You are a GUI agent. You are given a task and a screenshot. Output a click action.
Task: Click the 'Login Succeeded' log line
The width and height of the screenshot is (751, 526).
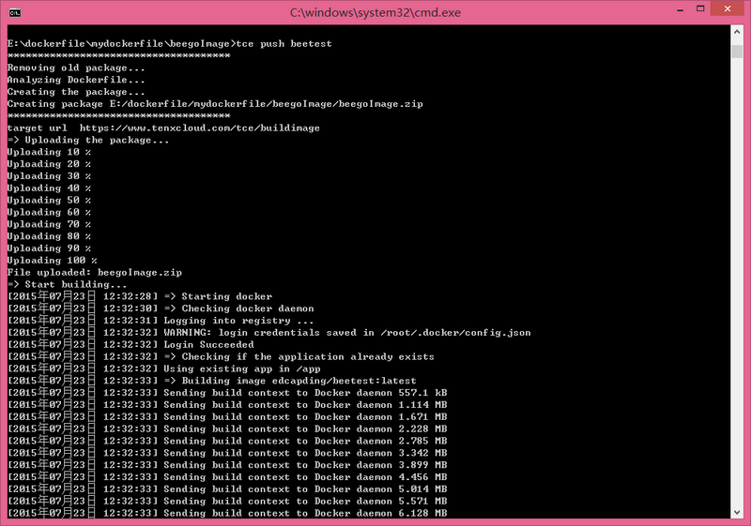point(130,344)
